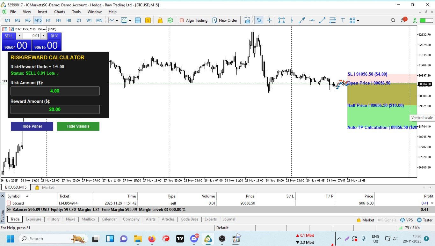Click the yellow dollar sign toolbar icon
This screenshot has width=435, height=246.
click(148, 20)
